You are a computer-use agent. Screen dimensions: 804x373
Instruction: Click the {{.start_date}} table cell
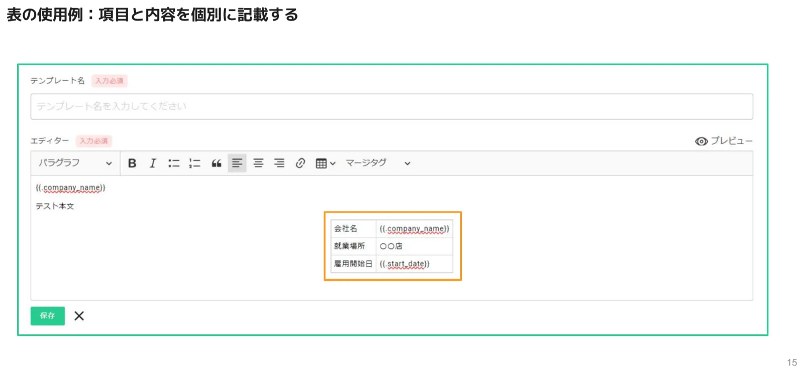[x=415, y=264]
